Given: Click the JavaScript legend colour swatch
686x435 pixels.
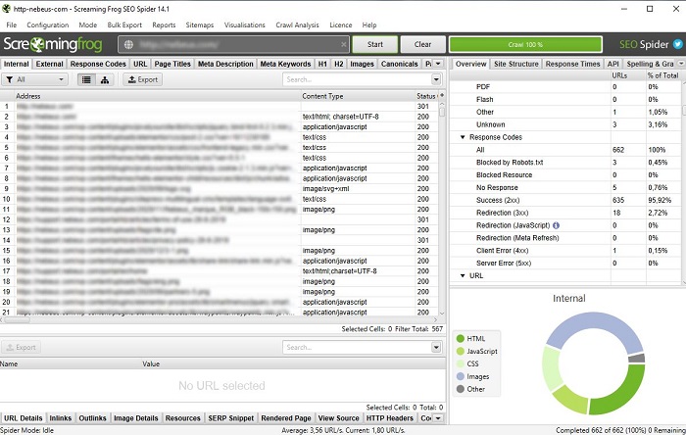Looking at the screenshot, I should (x=460, y=352).
